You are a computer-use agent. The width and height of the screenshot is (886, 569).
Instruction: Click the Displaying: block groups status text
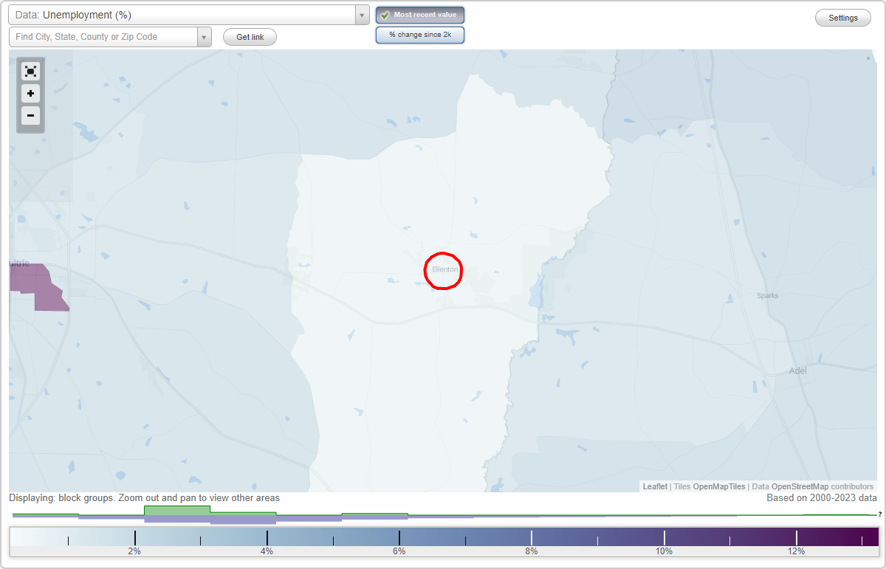click(144, 498)
